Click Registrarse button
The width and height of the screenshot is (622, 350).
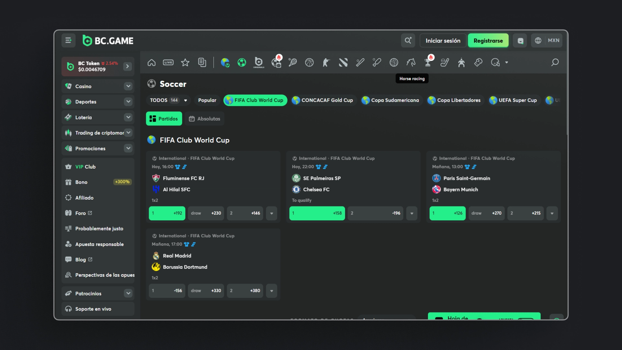coord(488,41)
